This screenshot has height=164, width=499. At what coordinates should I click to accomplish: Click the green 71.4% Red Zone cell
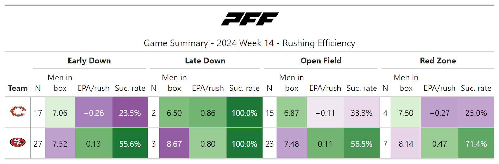tap(476, 144)
